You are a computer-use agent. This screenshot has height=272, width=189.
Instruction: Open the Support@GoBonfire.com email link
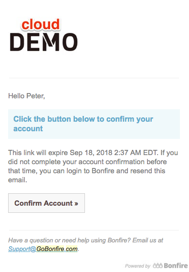[43, 249]
